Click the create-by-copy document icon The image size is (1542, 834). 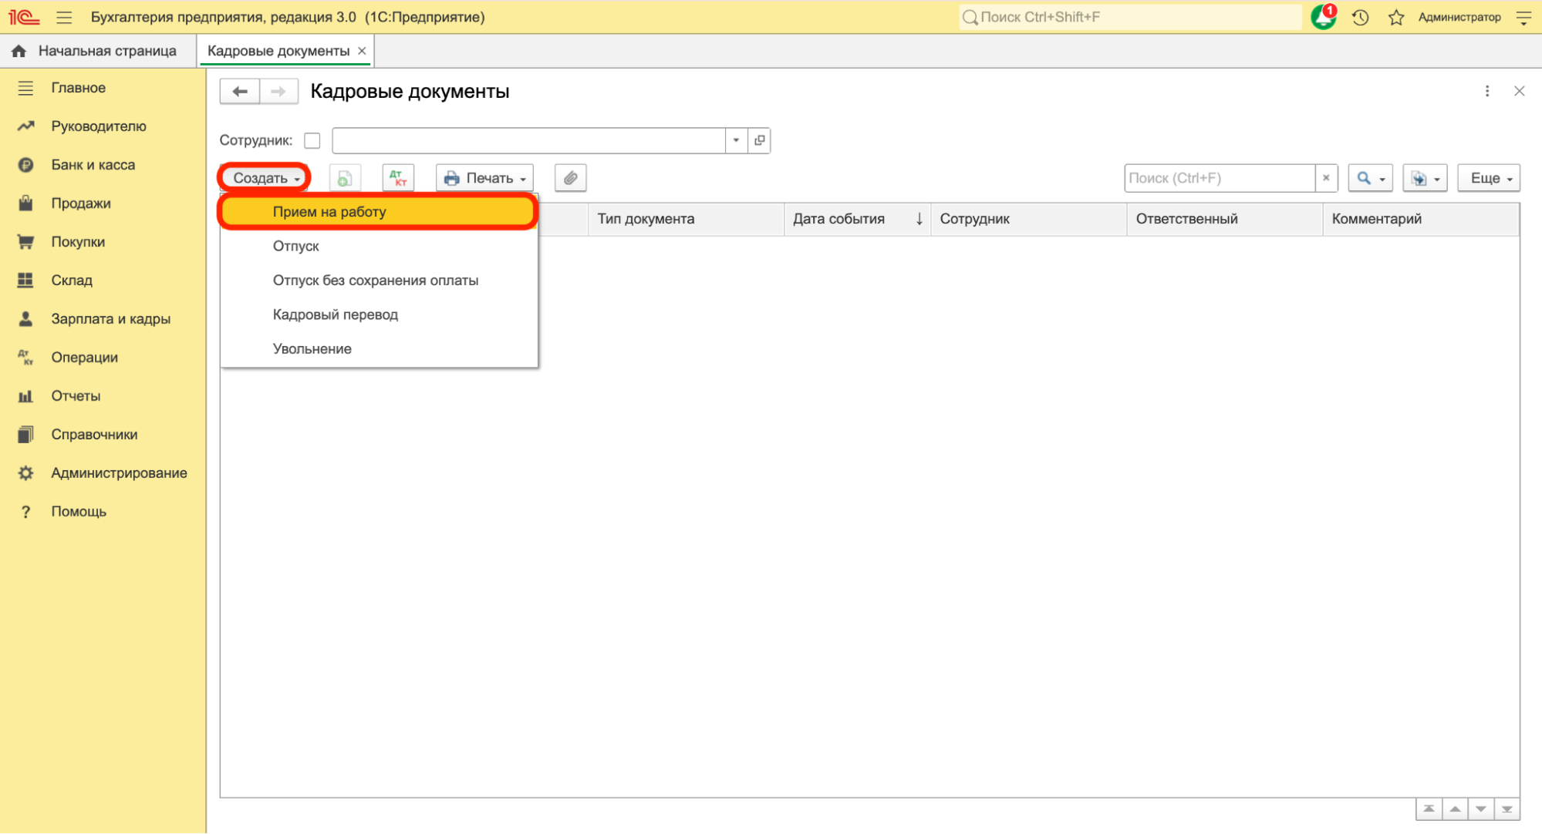345,178
